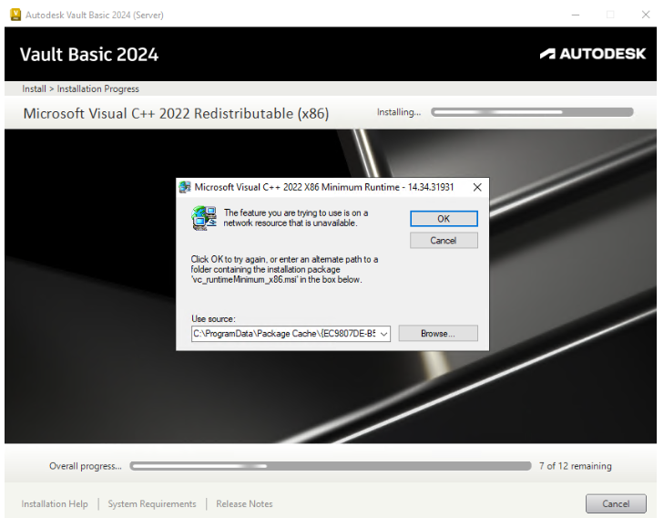
Task: Click the 'Installing...' status label
Action: coord(399,112)
